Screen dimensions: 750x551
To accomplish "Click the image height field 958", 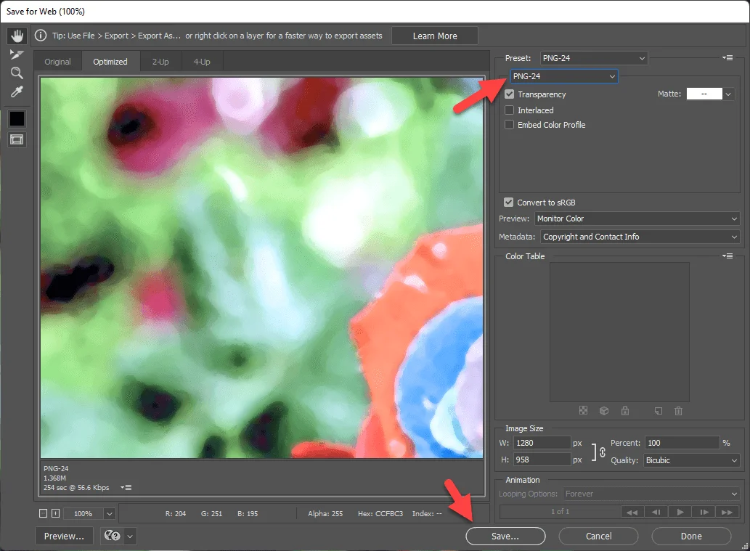I will coord(542,460).
